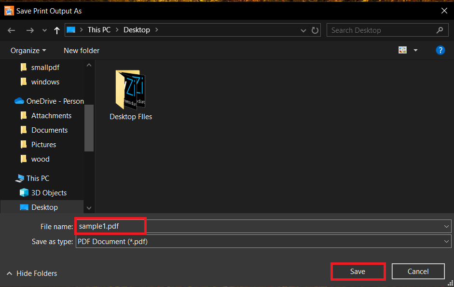Viewport: 454px width, 287px height.
Task: Click the Cancel button
Action: coord(418,271)
